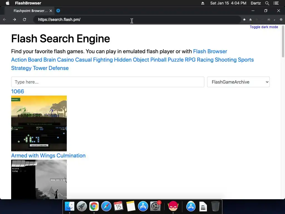Expand the FlashGameArchive dropdown
Screen dimensions: 285x214
(x=238, y=82)
